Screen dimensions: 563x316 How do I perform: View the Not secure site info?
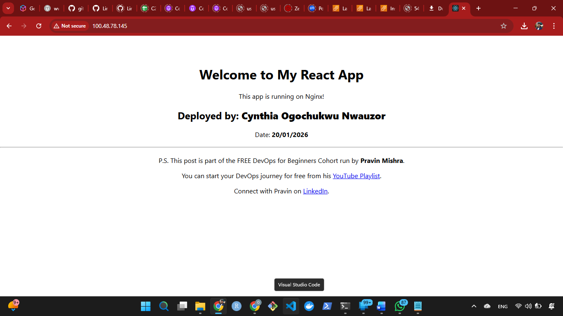click(x=70, y=26)
